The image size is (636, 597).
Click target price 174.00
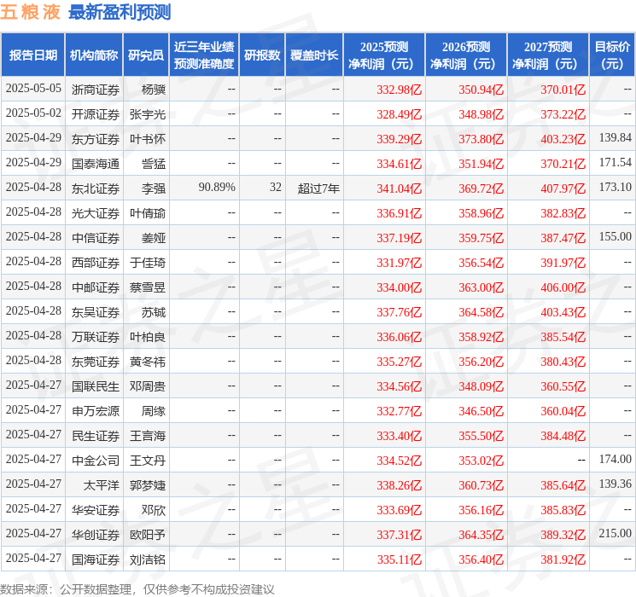pyautogui.click(x=616, y=459)
